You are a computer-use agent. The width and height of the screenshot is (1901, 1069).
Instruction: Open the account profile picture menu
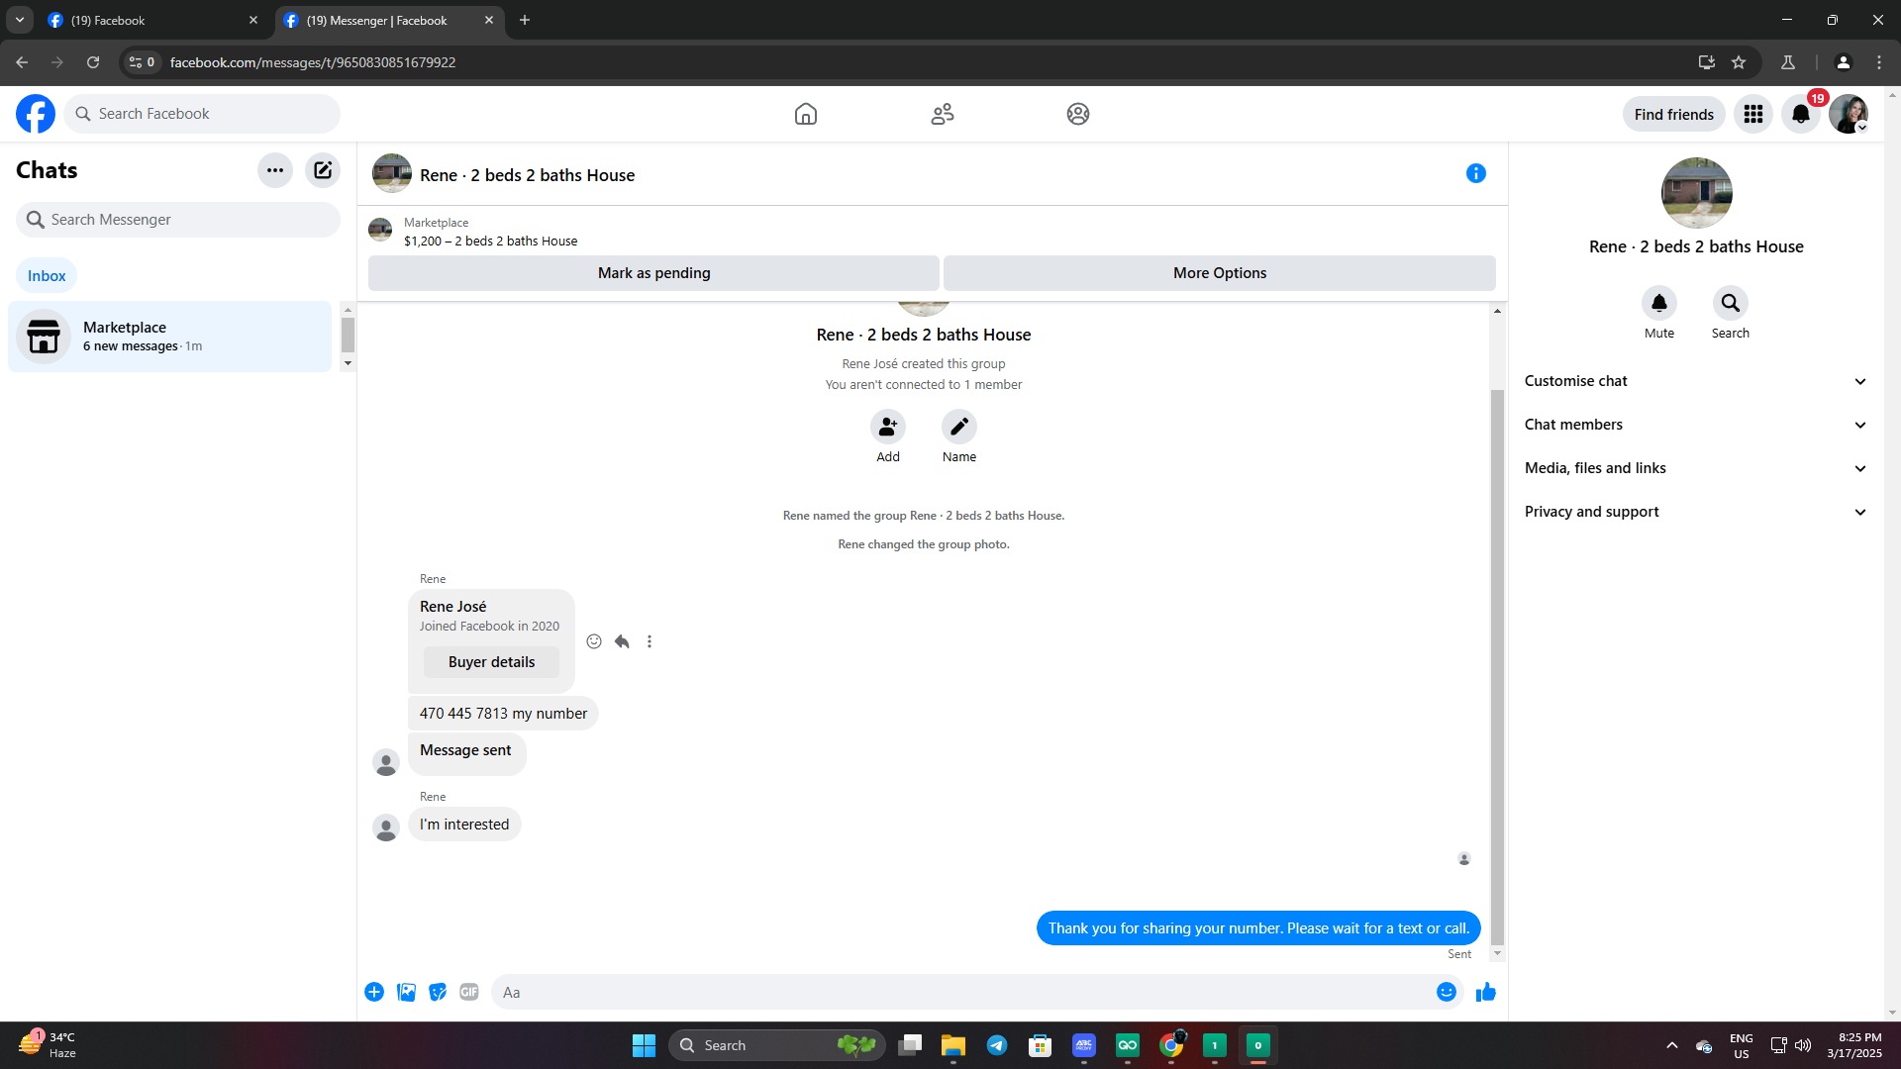(1849, 114)
